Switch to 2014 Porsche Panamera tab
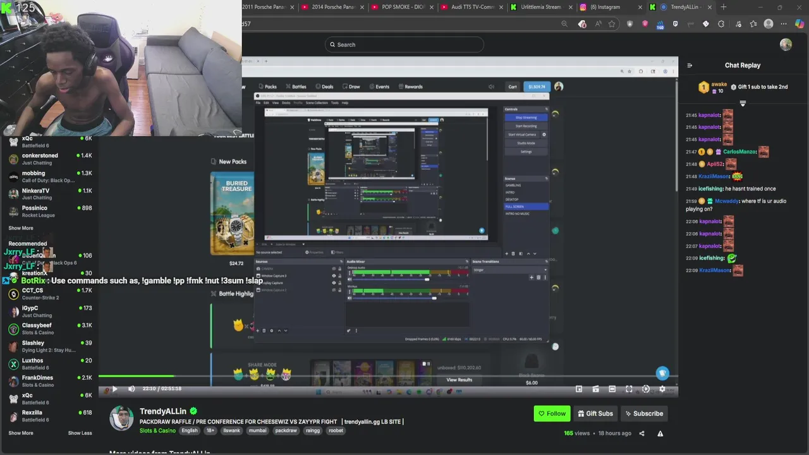The image size is (809, 455). coord(332,7)
